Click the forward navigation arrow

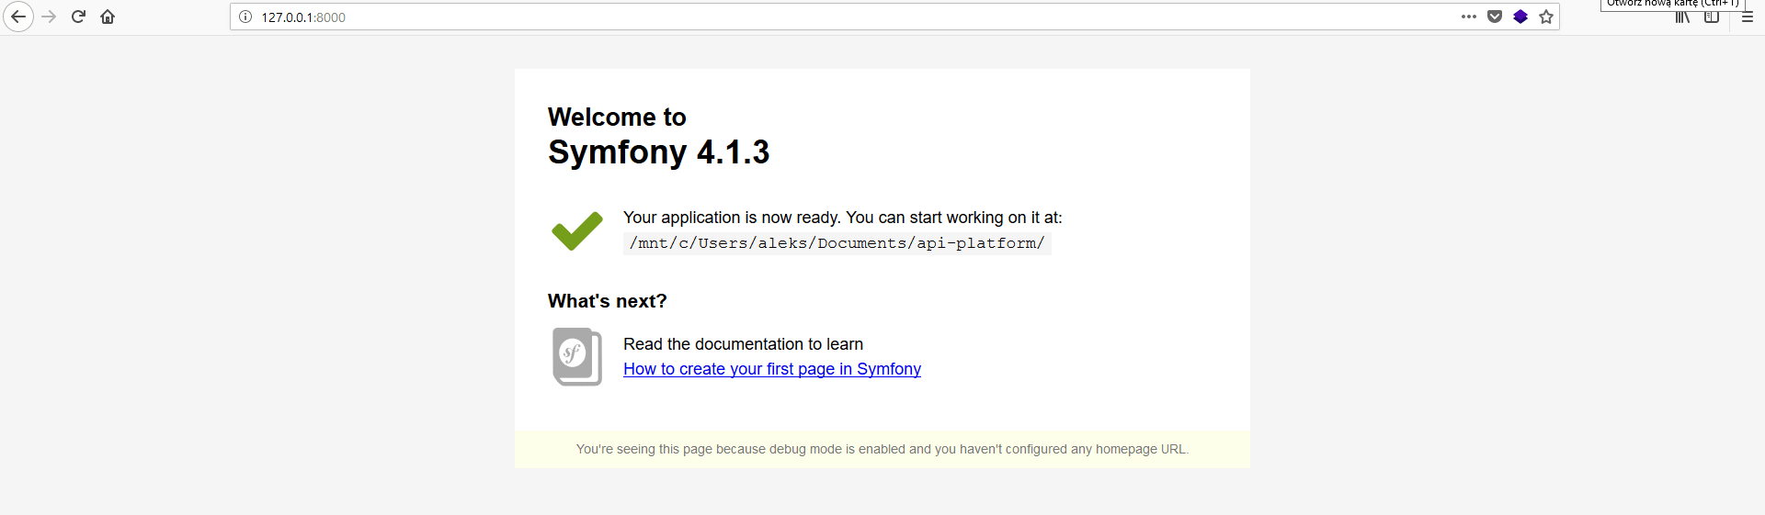pos(49,17)
